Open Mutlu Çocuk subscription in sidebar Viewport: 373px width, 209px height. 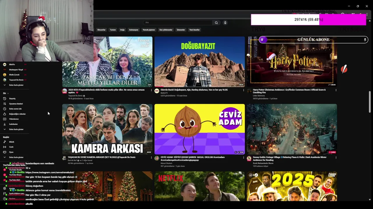[15, 75]
